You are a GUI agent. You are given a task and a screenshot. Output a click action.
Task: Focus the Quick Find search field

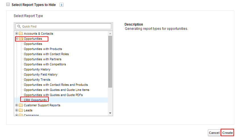(63, 26)
